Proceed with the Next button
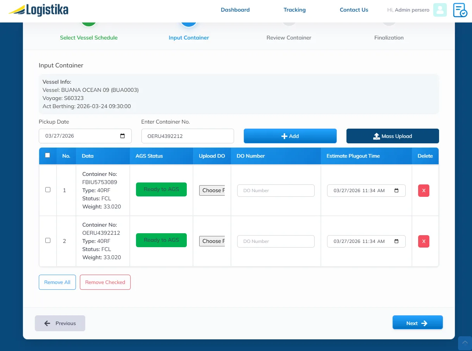The width and height of the screenshot is (472, 351). [417, 323]
